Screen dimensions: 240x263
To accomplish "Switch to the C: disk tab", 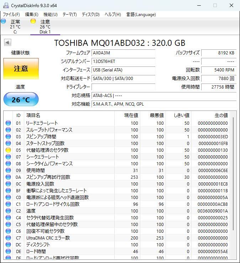I will point(15,27).
